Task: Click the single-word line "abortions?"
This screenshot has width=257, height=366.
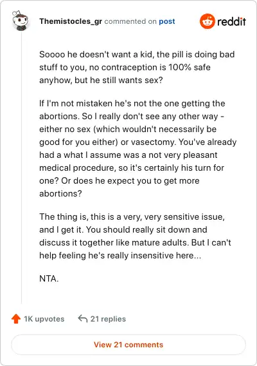Action: pos(60,193)
